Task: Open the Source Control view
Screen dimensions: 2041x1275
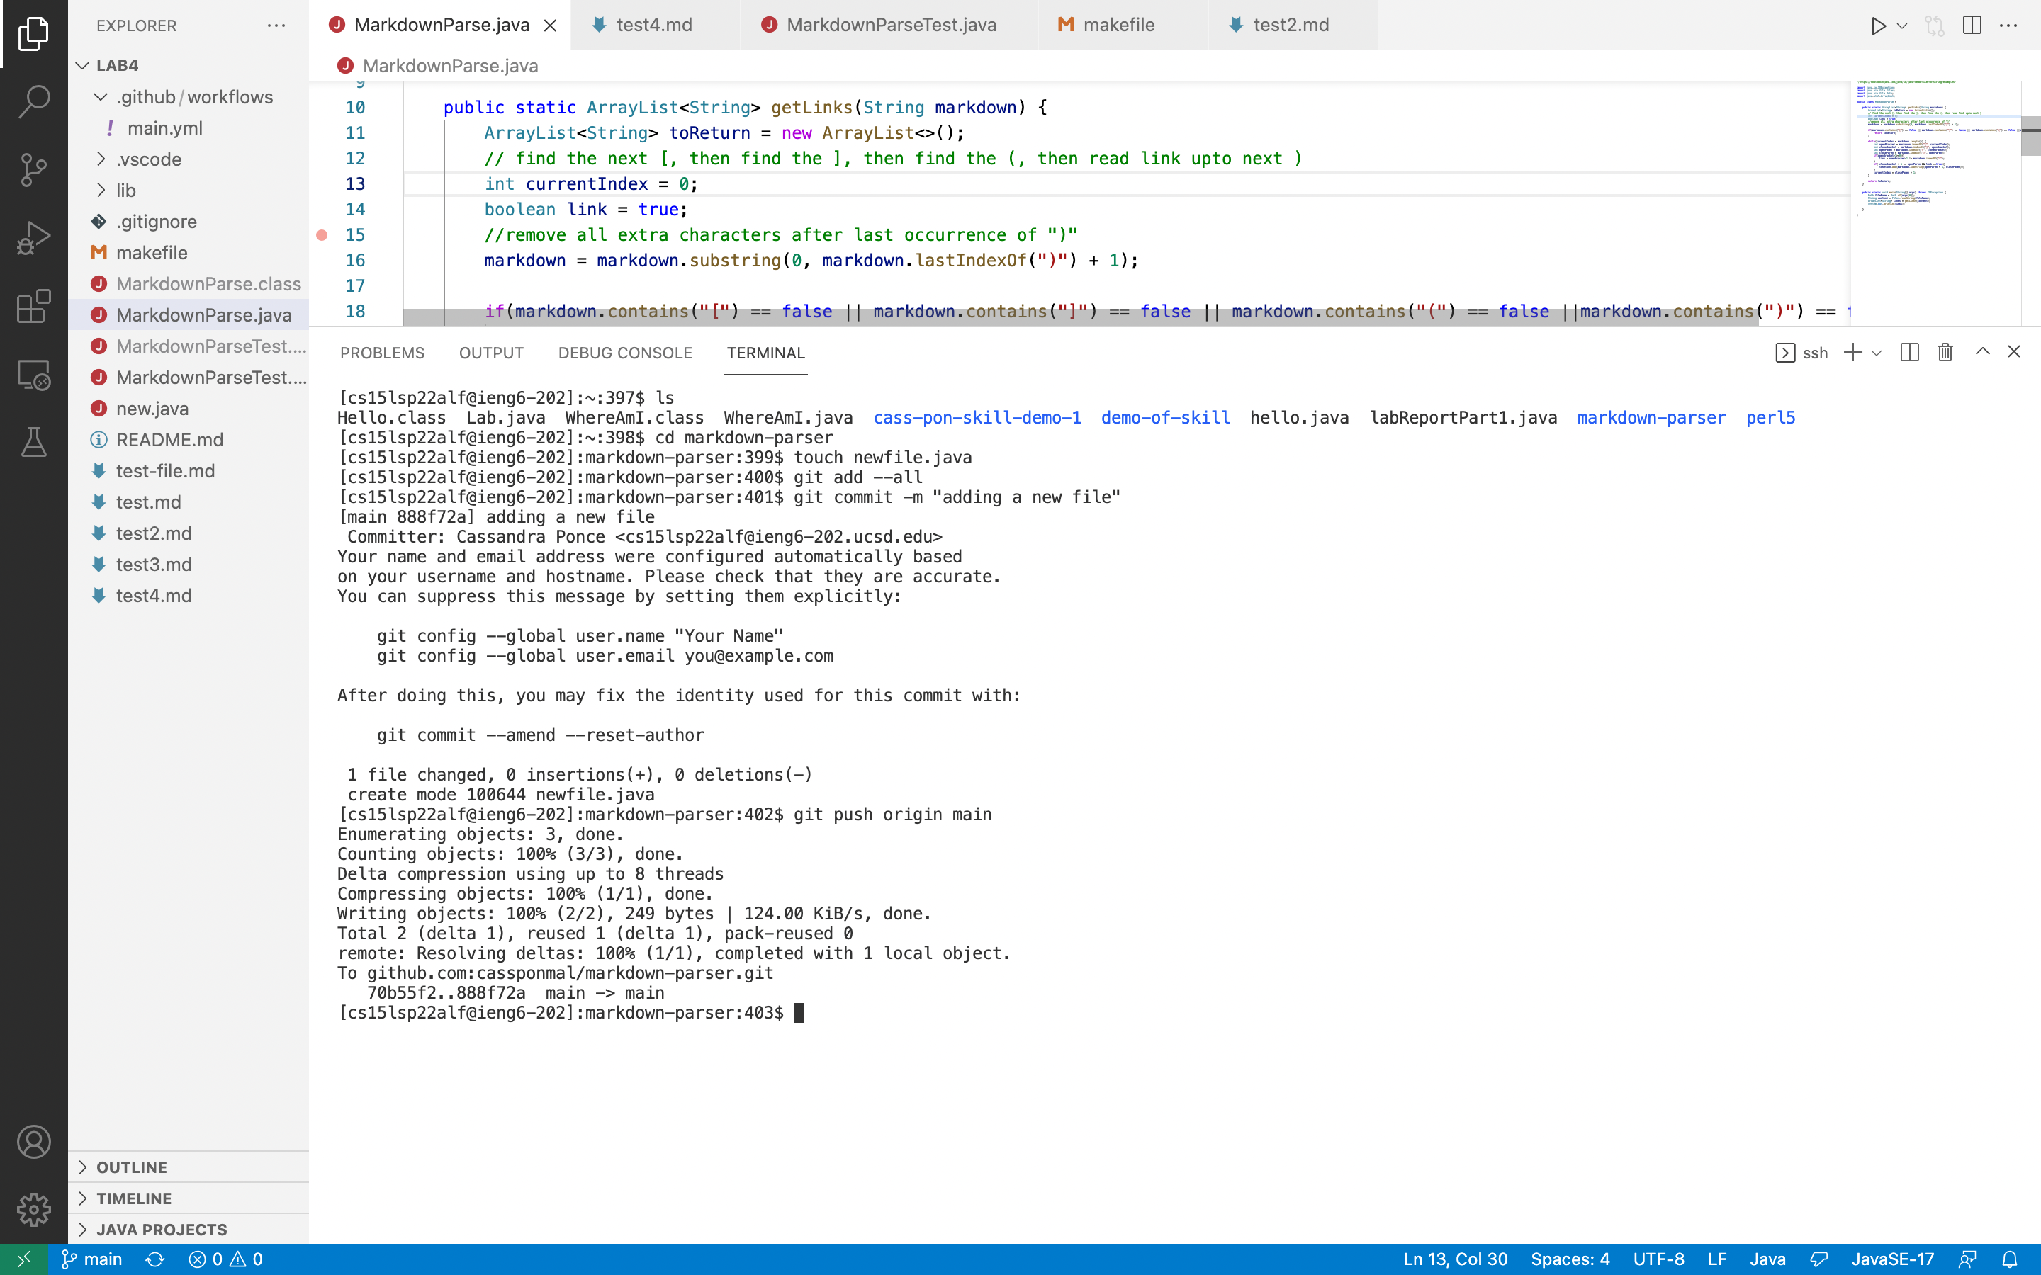Action: (34, 169)
